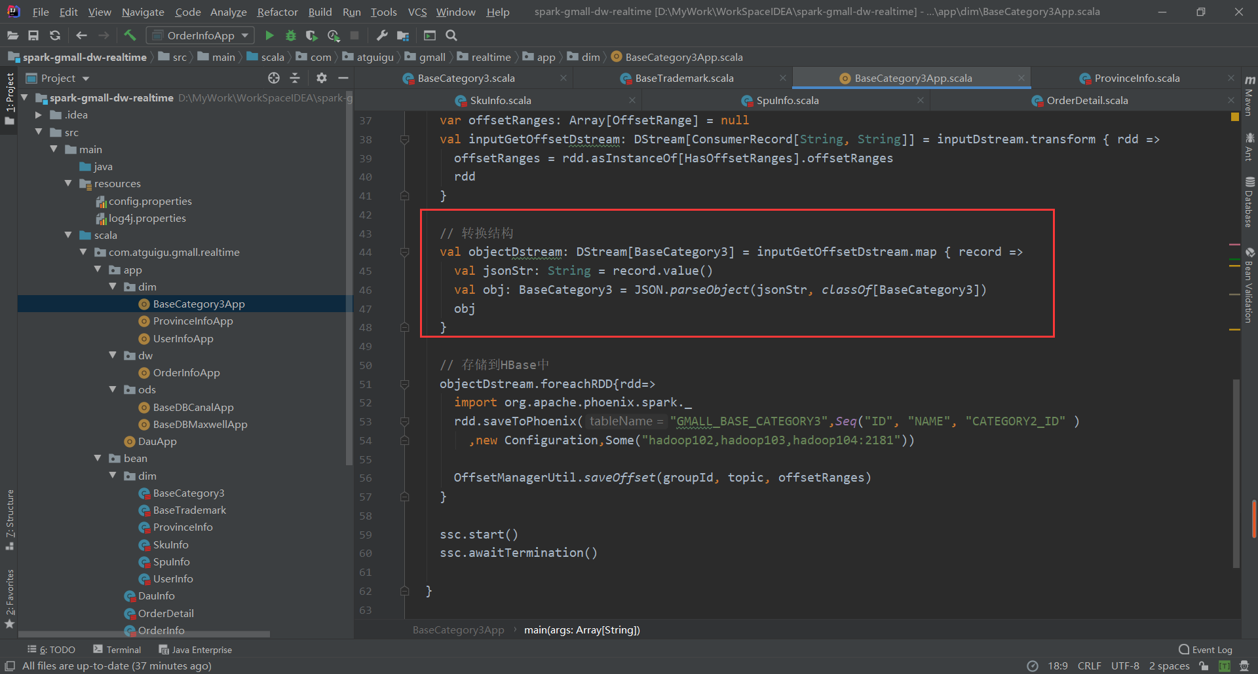Open the Favorites tool window

pyautogui.click(x=10, y=599)
